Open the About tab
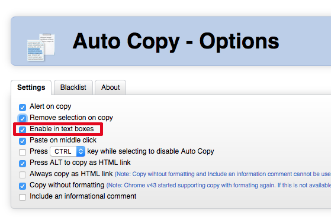 point(110,87)
